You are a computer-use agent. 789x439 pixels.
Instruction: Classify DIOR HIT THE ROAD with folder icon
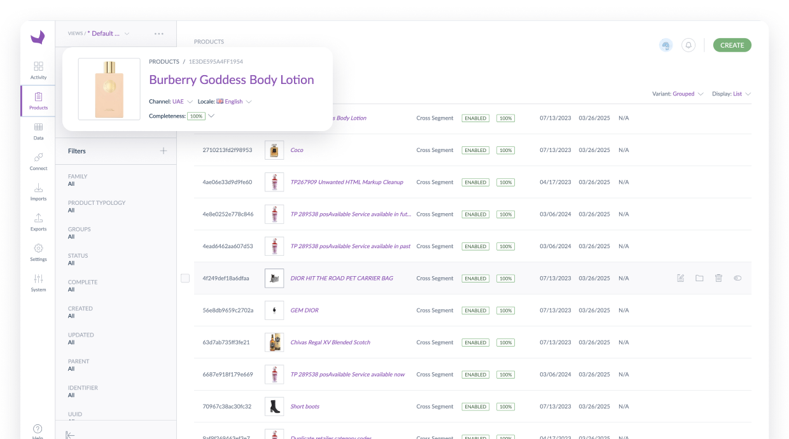pos(699,278)
